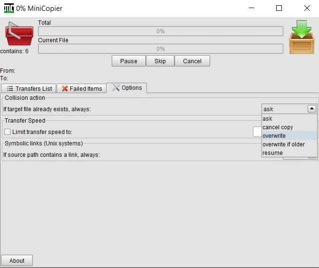319x268 pixels.
Task: Click 'If source path contains a link, always:' label
Action: point(51,155)
